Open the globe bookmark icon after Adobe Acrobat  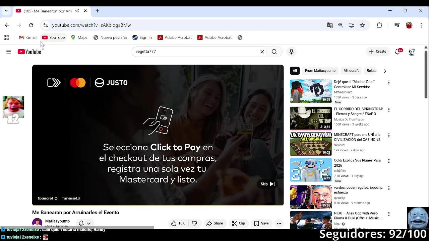240,37
